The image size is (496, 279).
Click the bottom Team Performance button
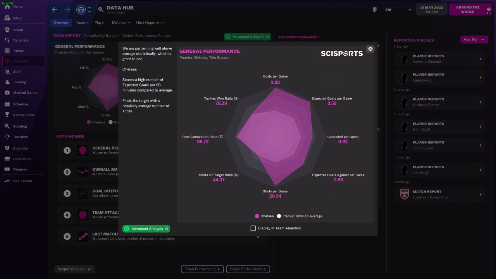click(x=202, y=269)
